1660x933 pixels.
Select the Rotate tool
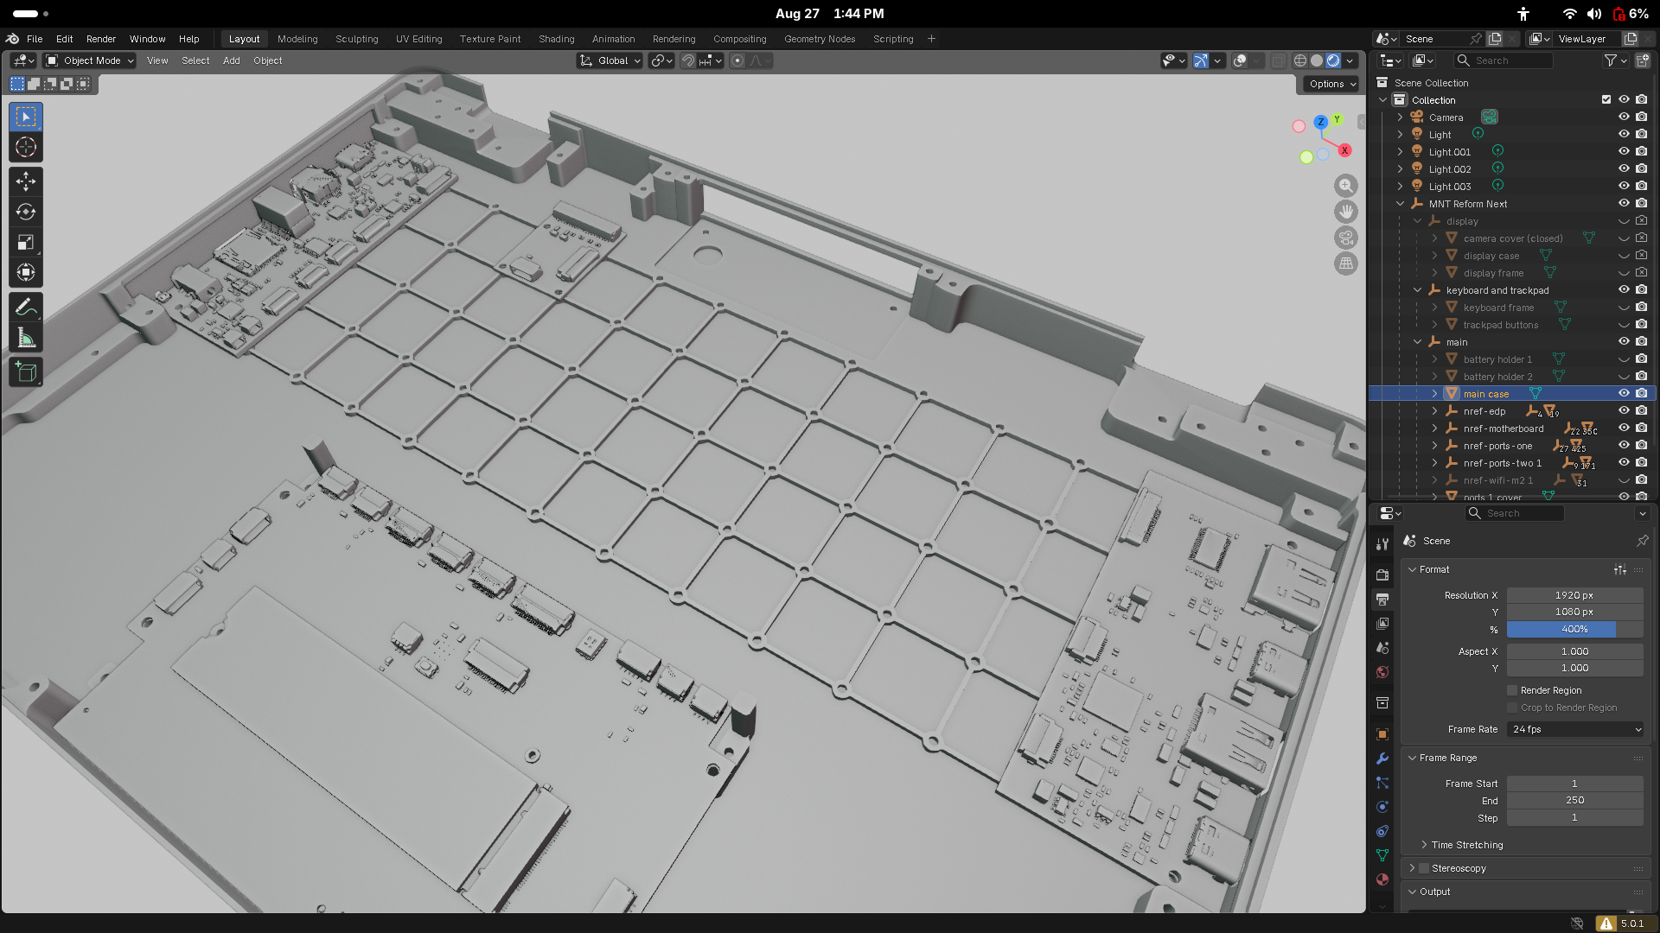[26, 212]
